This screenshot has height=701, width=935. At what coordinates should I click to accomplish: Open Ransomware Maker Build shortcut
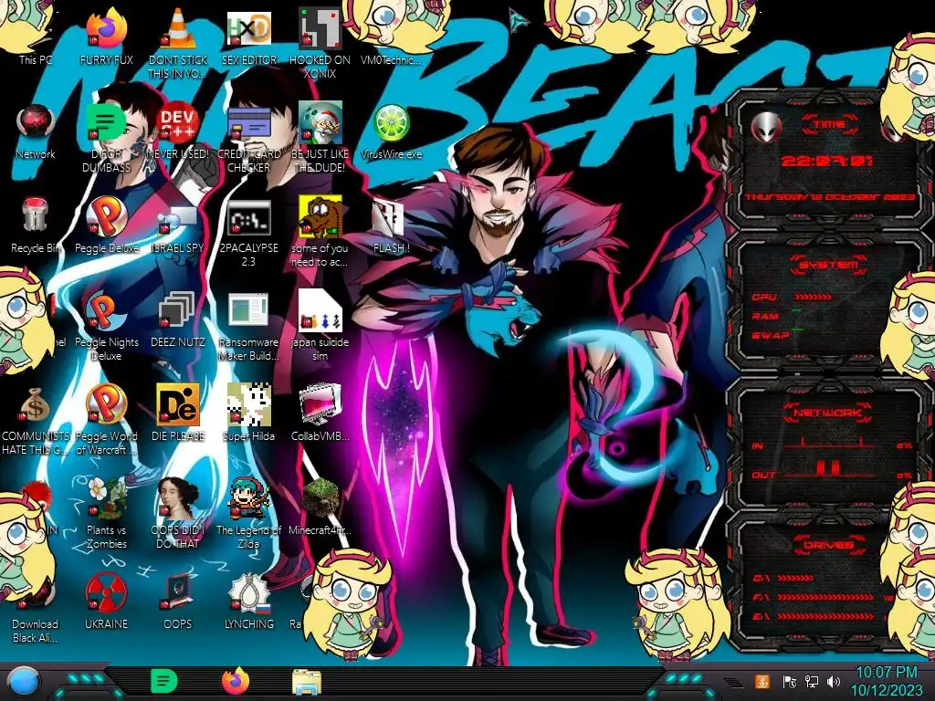tap(249, 310)
